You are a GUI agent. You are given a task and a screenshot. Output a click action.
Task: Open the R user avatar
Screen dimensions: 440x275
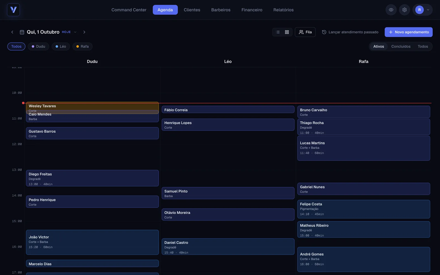[419, 10]
